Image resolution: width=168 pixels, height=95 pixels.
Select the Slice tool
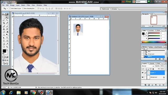(x=7, y=23)
